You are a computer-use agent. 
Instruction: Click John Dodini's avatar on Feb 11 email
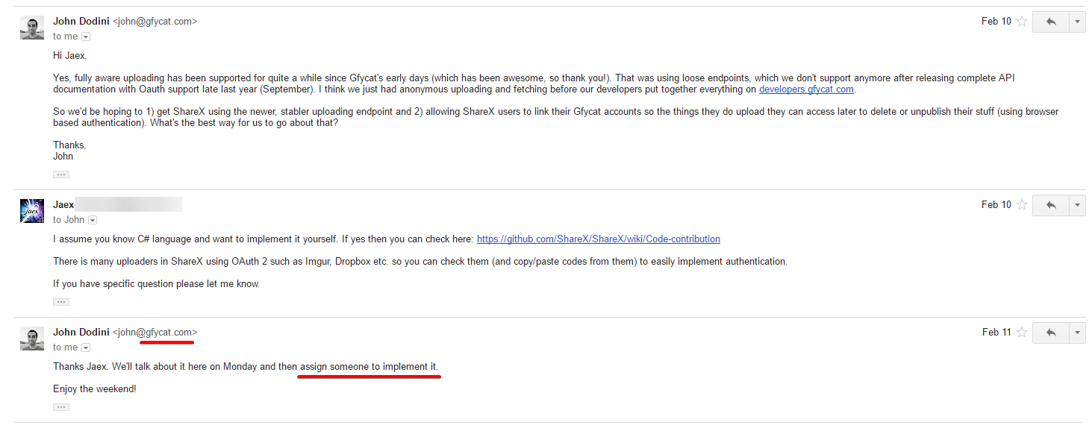coord(32,339)
